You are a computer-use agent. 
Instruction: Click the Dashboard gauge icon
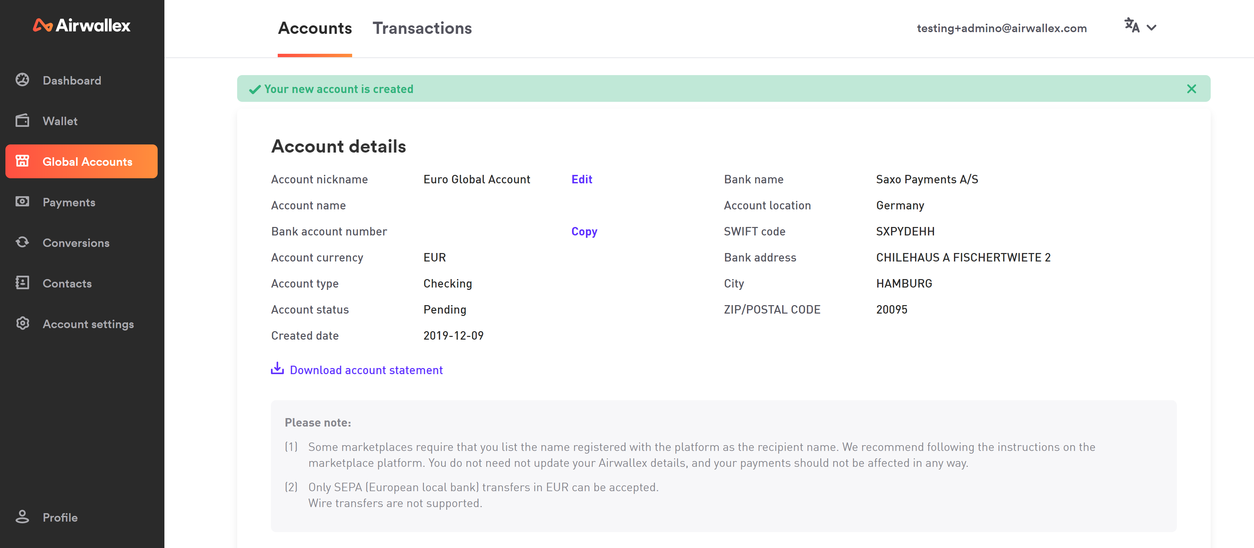tap(22, 80)
